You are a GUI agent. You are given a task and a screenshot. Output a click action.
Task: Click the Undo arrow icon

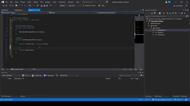[51, 6]
